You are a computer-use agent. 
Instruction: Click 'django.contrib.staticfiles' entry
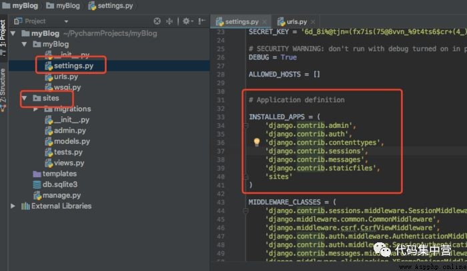point(322,168)
